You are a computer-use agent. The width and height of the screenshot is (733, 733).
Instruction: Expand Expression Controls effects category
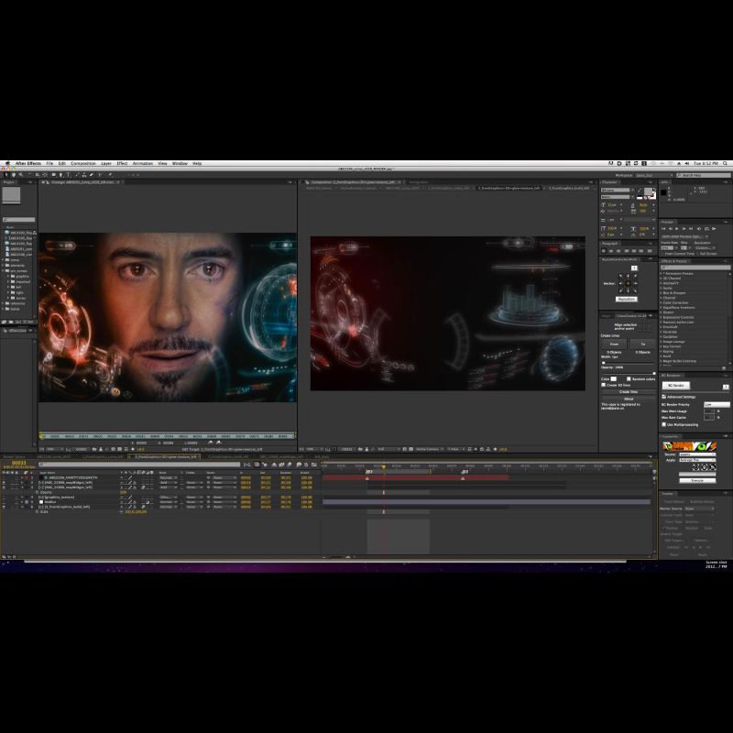coord(661,317)
